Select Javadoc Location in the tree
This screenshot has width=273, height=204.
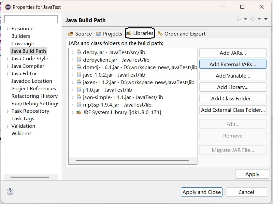[x=32, y=81]
